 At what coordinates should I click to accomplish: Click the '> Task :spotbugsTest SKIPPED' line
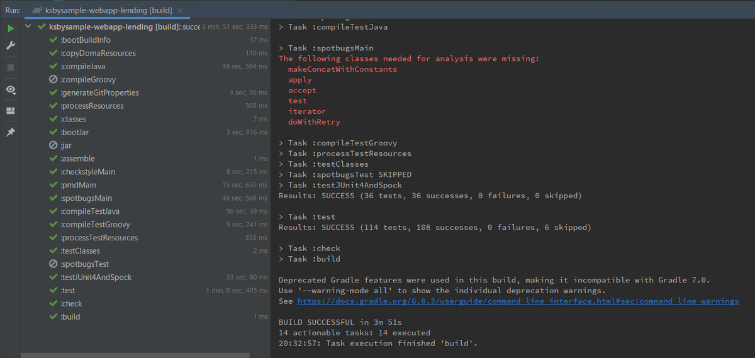click(345, 174)
